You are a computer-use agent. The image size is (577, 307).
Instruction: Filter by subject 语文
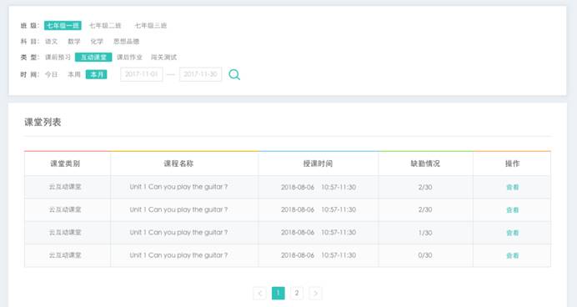(x=51, y=41)
